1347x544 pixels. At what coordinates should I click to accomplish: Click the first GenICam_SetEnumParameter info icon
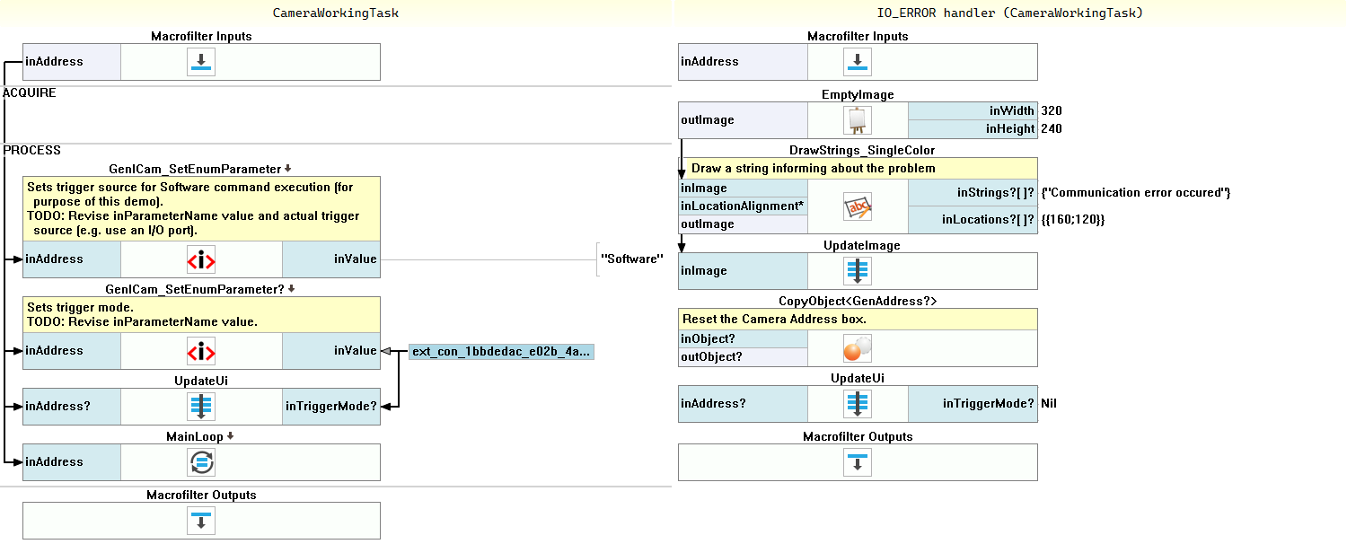[201, 259]
